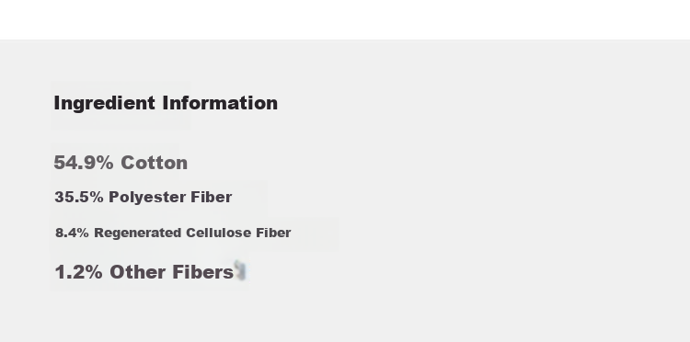This screenshot has width=690, height=342.
Task: Click the blurred mark after Other Fibers
Action: pyautogui.click(x=240, y=270)
